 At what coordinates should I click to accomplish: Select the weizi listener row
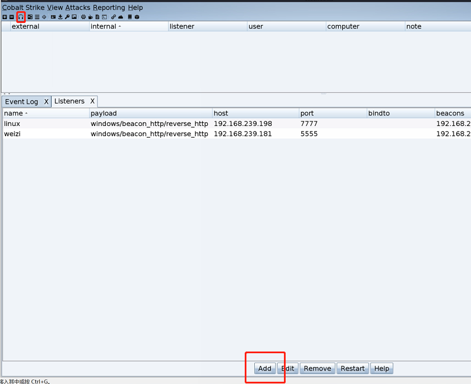pyautogui.click(x=237, y=134)
